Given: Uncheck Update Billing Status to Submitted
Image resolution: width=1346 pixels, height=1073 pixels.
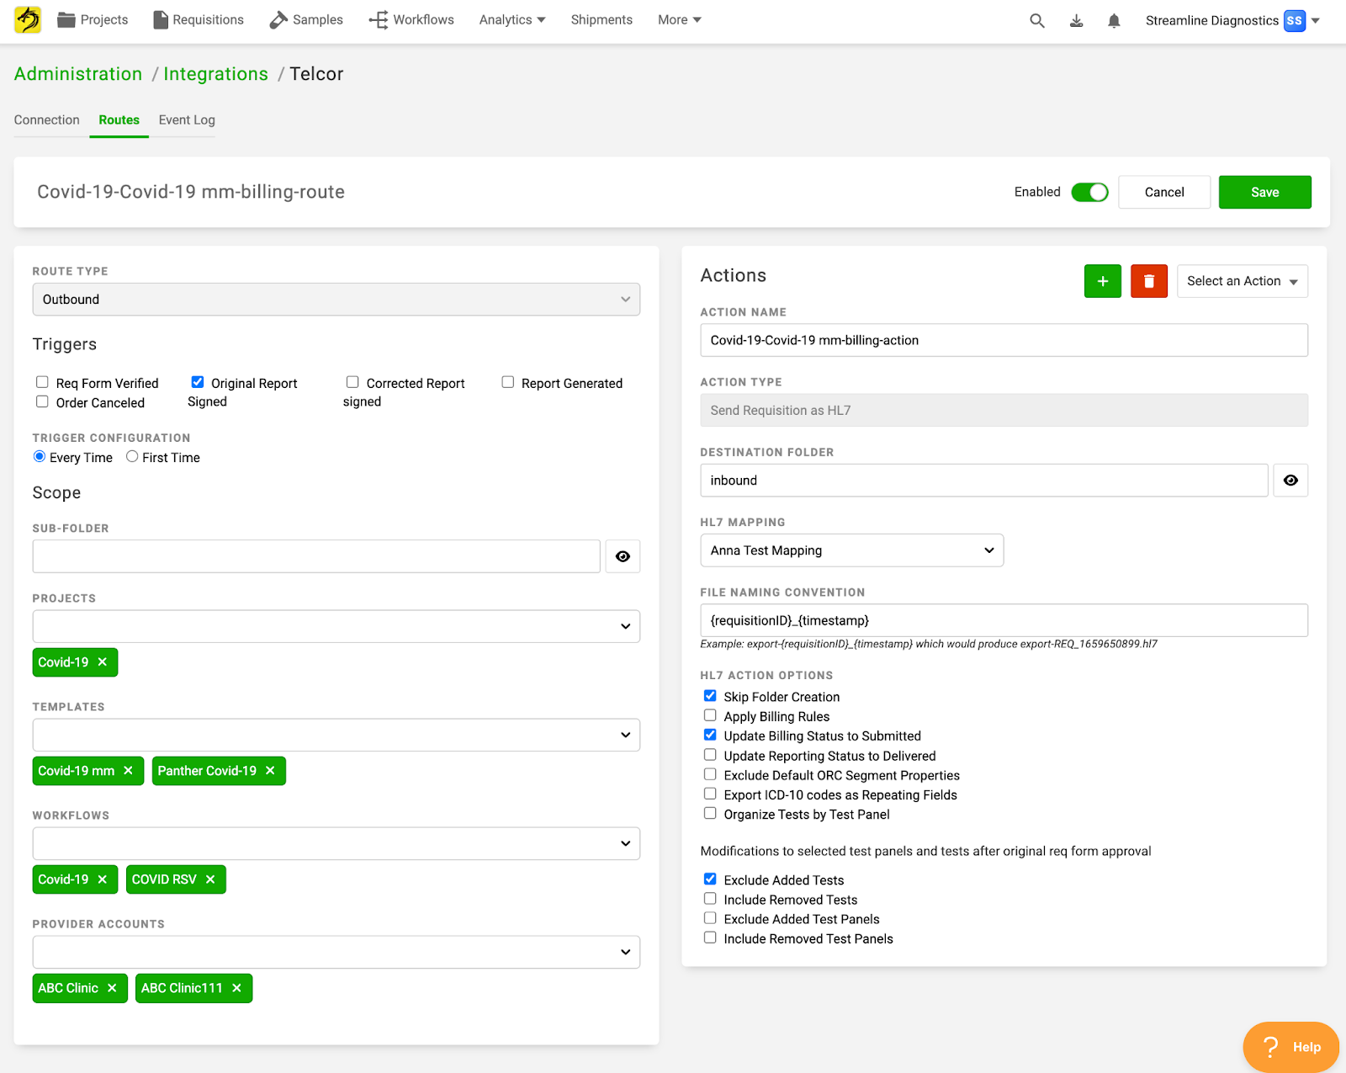Looking at the screenshot, I should point(710,735).
